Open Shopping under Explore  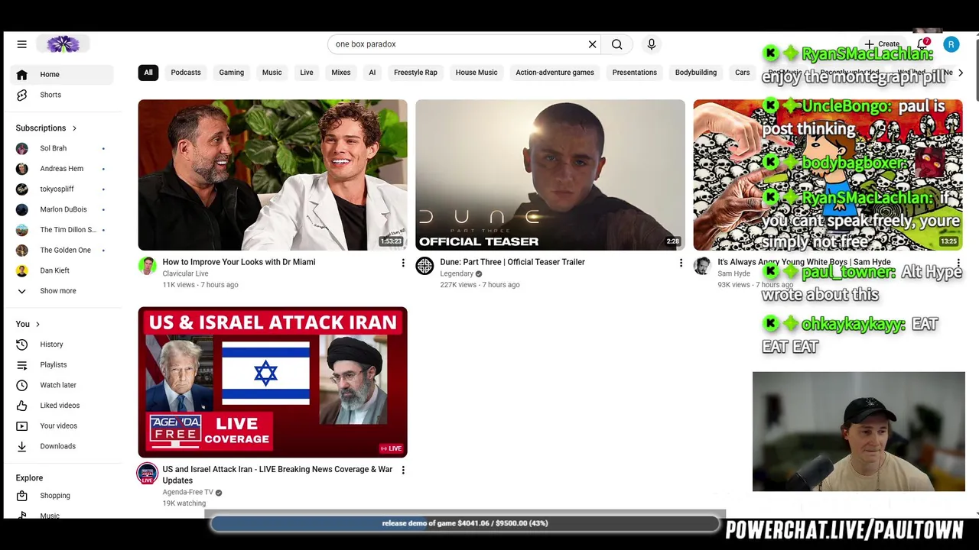point(63,496)
